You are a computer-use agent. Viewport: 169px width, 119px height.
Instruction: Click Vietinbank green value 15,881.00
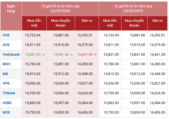point(33,55)
